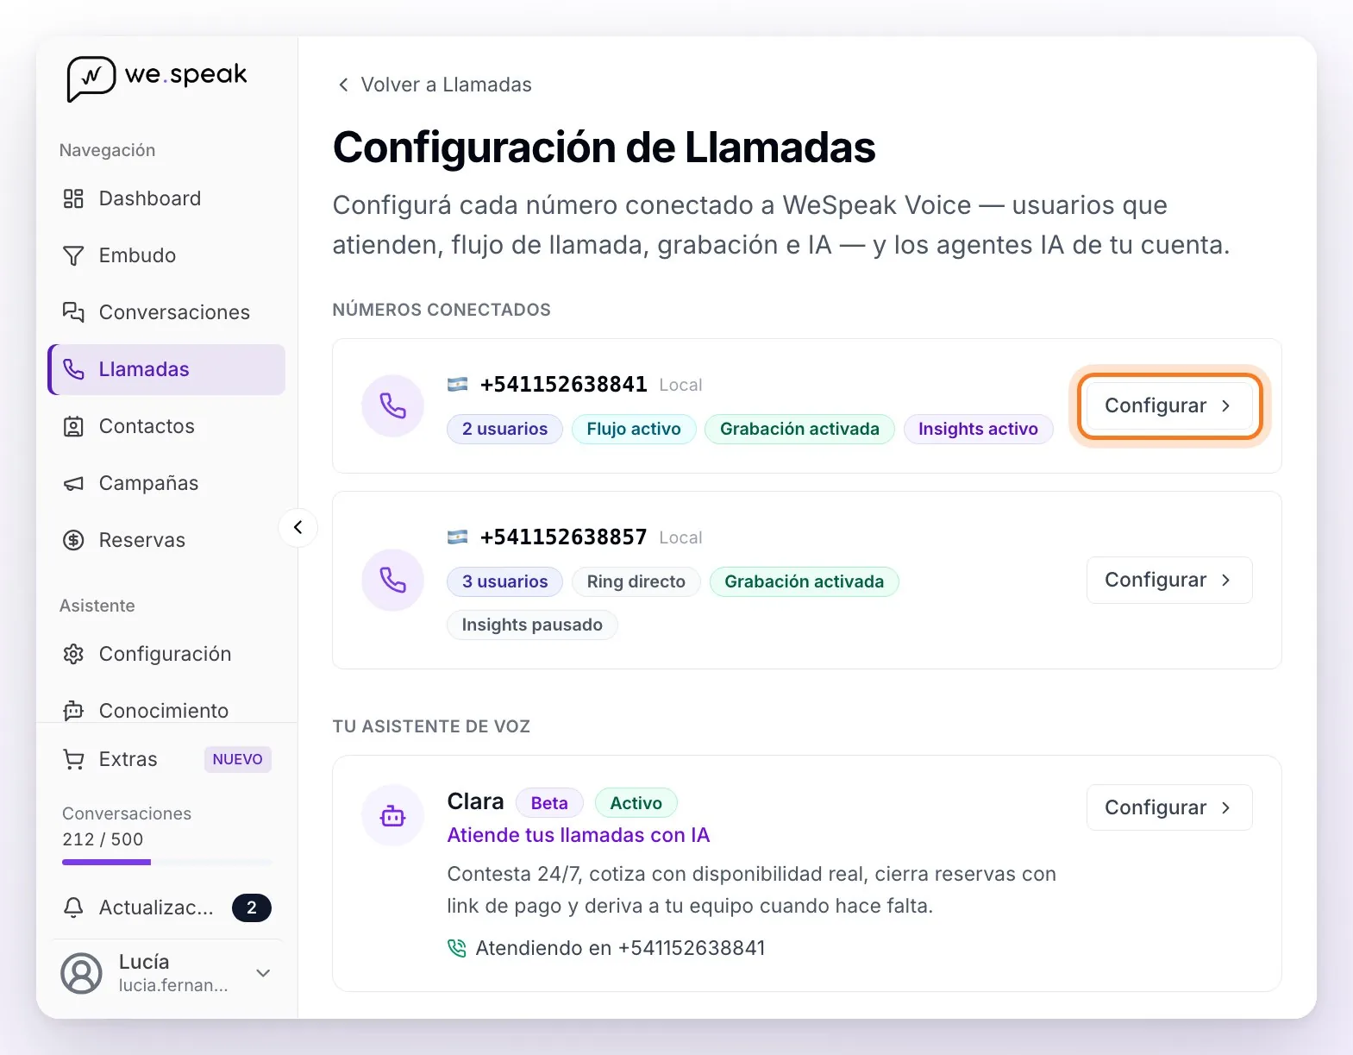Click phone icon for +541152638841 card

pyautogui.click(x=392, y=405)
